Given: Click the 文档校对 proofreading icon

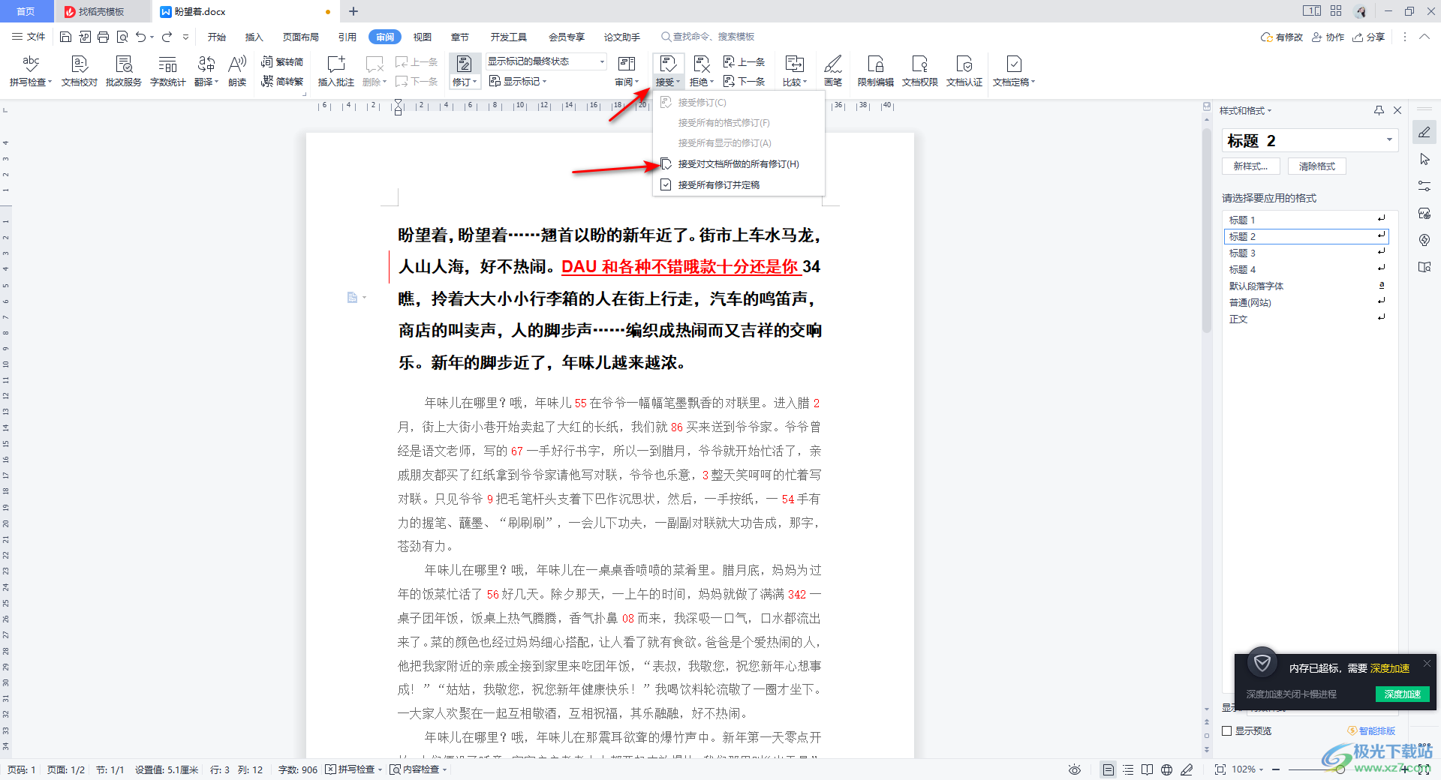Looking at the screenshot, I should pos(80,71).
